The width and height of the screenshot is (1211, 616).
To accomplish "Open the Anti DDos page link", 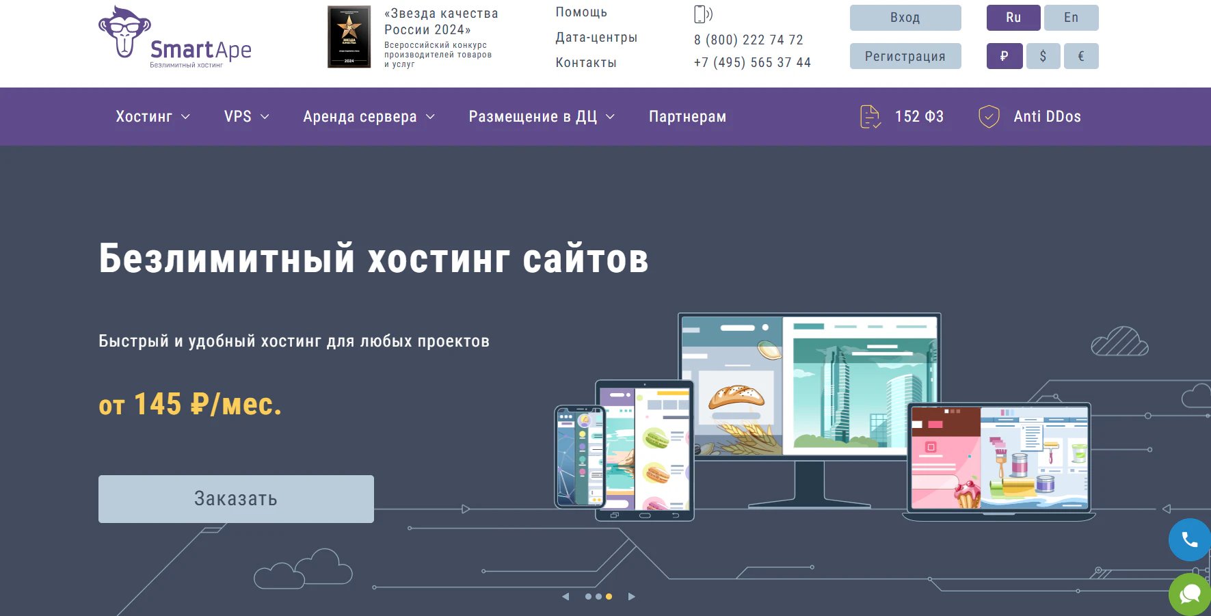I will (x=1047, y=117).
